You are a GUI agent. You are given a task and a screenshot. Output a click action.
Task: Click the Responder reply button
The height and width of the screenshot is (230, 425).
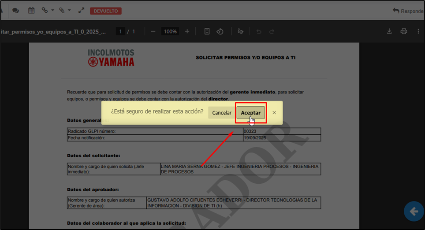pos(408,11)
